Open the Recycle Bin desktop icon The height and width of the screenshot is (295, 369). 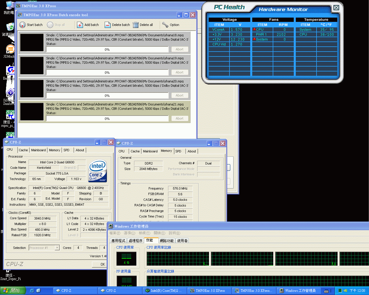click(x=10, y=27)
